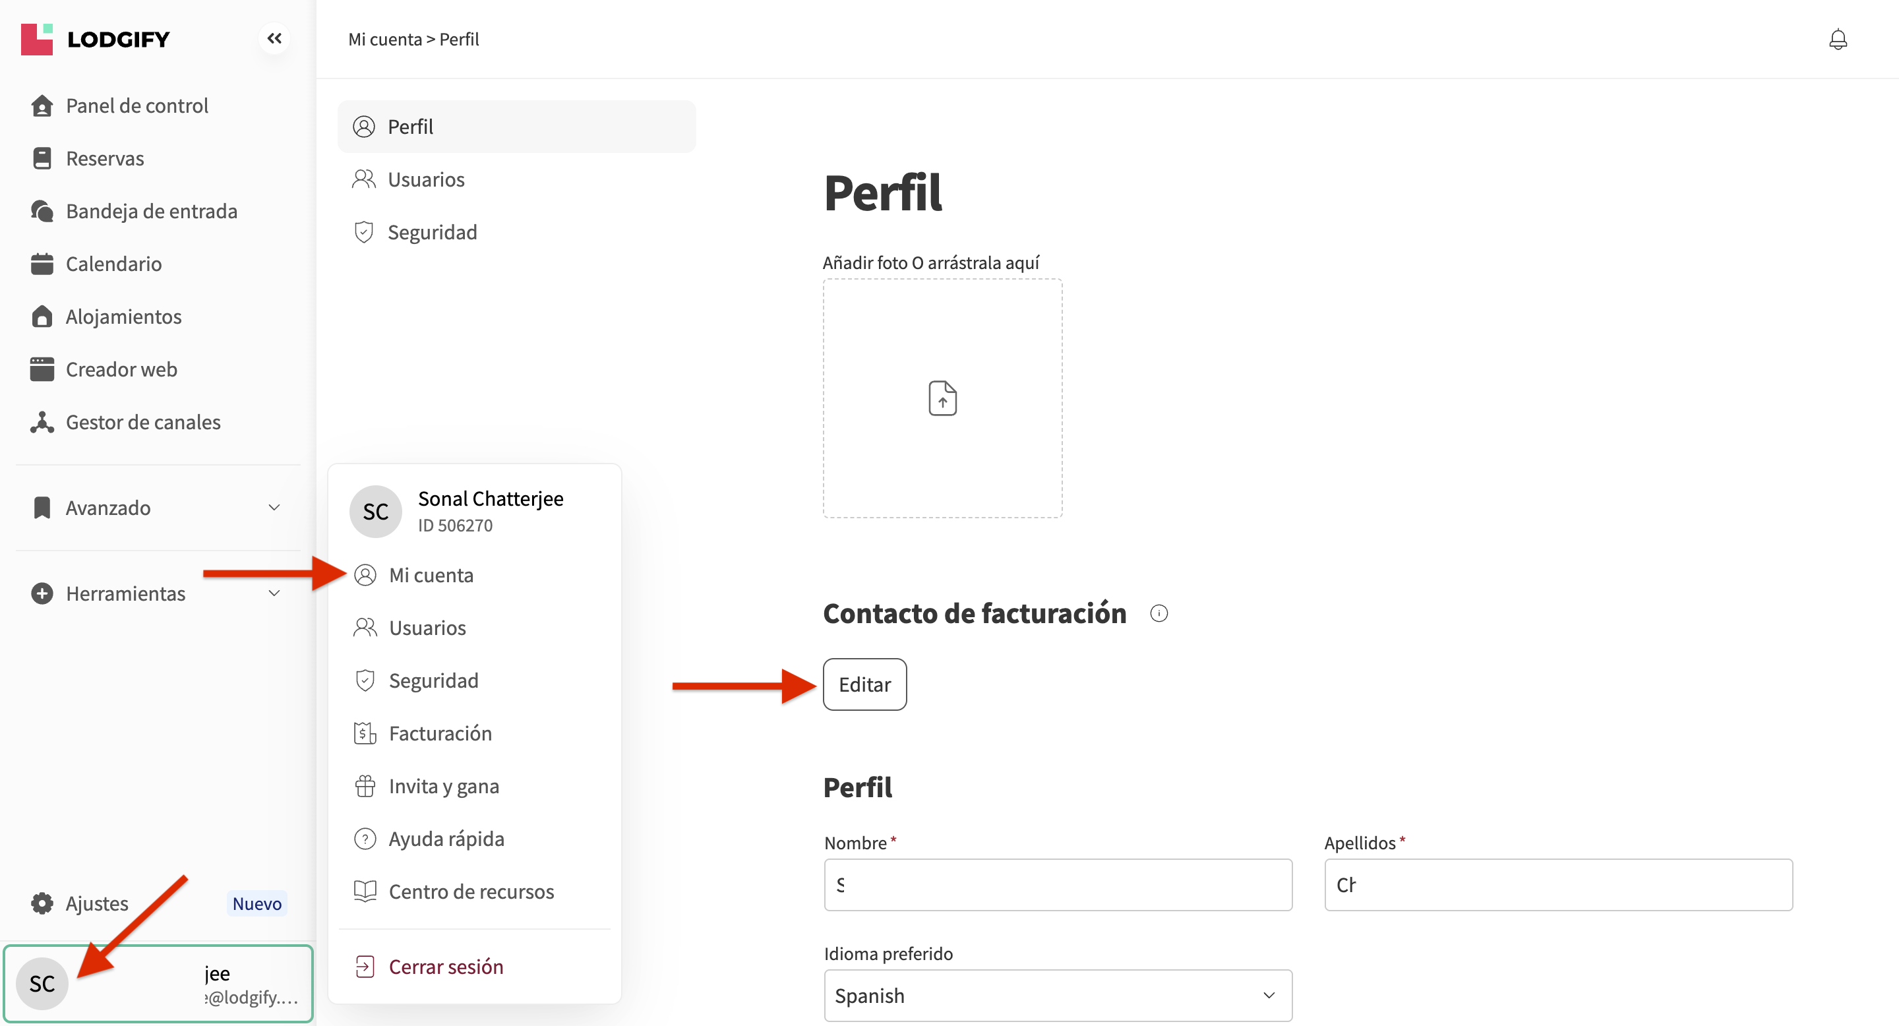The height and width of the screenshot is (1026, 1899).
Task: Switch to Seguridad tab in account sidebar
Action: tap(432, 232)
